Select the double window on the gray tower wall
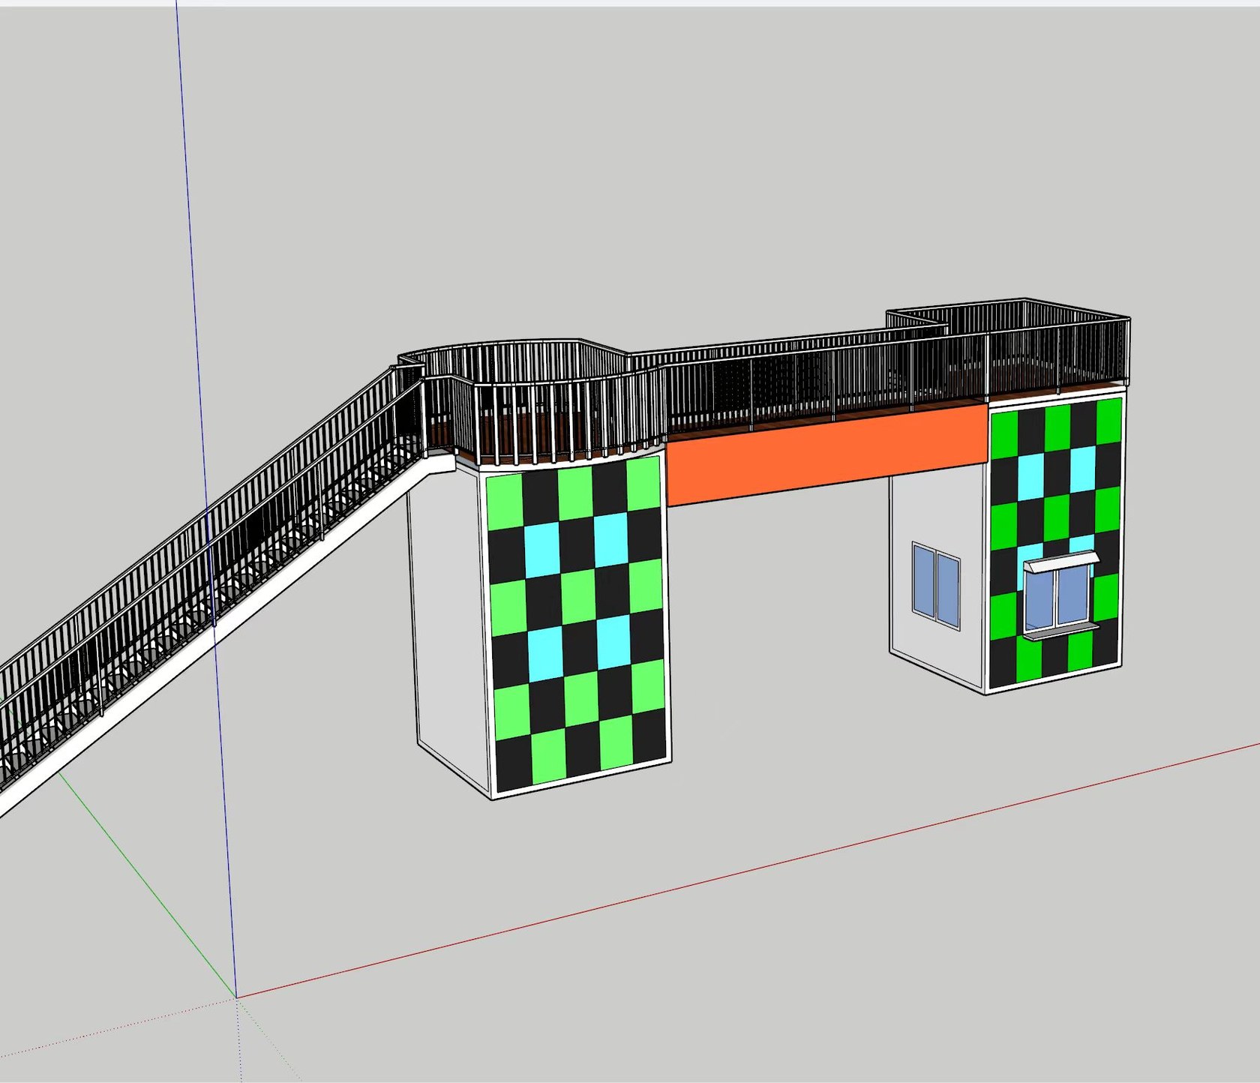 [x=936, y=585]
